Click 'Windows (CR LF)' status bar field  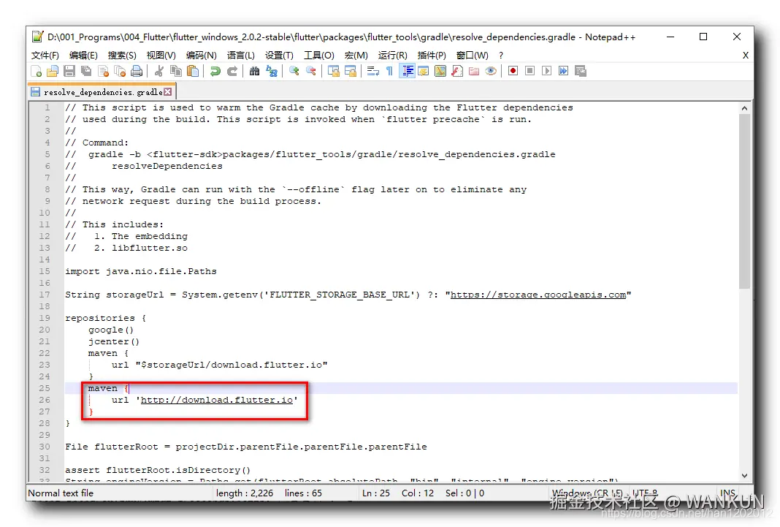click(x=587, y=493)
